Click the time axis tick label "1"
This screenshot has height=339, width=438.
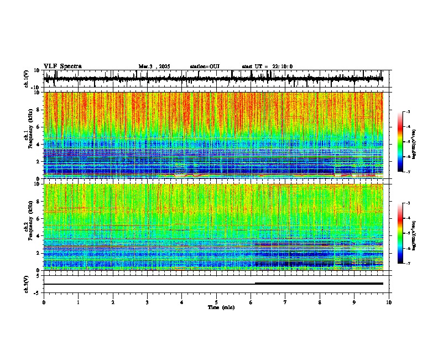[78, 302]
